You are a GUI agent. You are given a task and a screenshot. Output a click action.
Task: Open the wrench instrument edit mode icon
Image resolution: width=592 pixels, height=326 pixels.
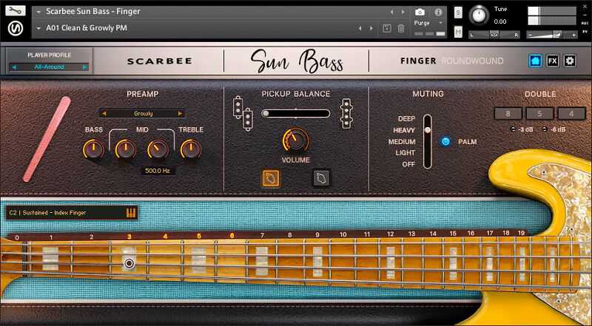pos(16,10)
